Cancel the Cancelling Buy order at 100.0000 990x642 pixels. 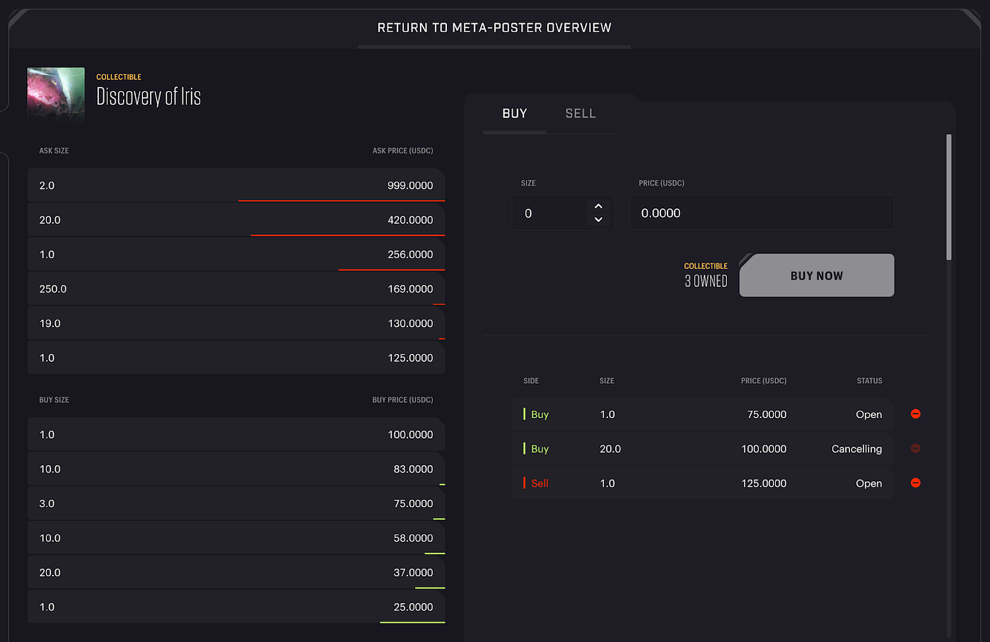point(915,448)
